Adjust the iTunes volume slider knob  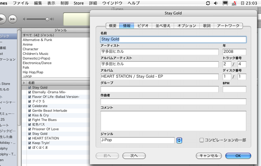click(47, 19)
